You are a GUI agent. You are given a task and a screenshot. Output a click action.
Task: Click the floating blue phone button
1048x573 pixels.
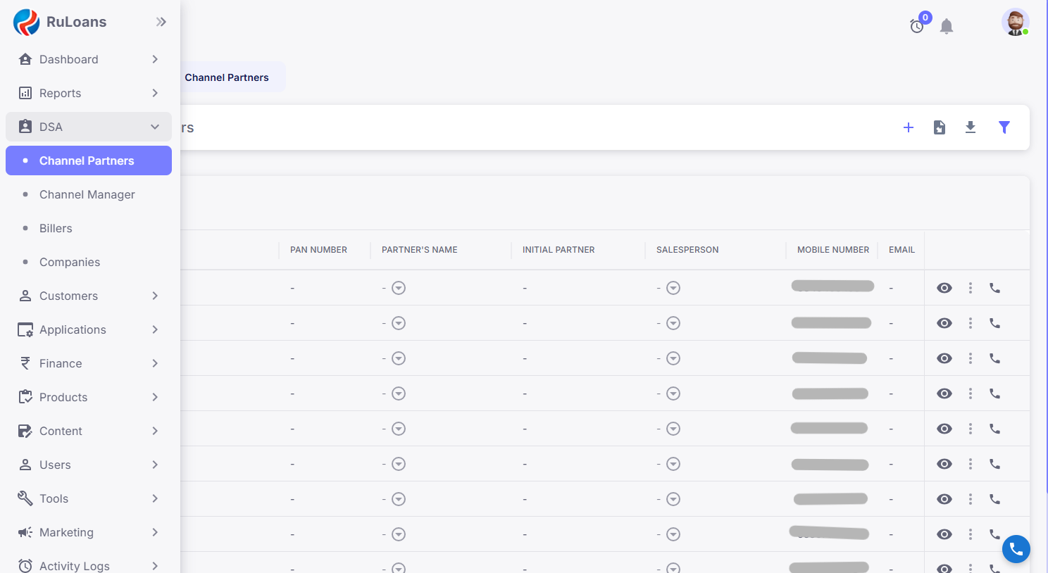pyautogui.click(x=1016, y=549)
